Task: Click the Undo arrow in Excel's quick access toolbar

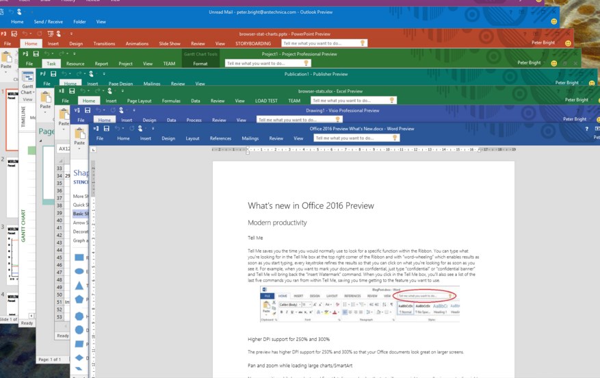Action: click(x=83, y=91)
